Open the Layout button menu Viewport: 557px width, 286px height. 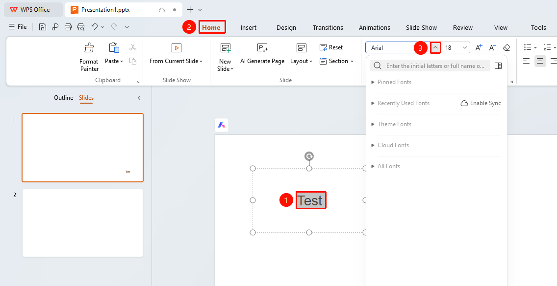[x=301, y=54]
